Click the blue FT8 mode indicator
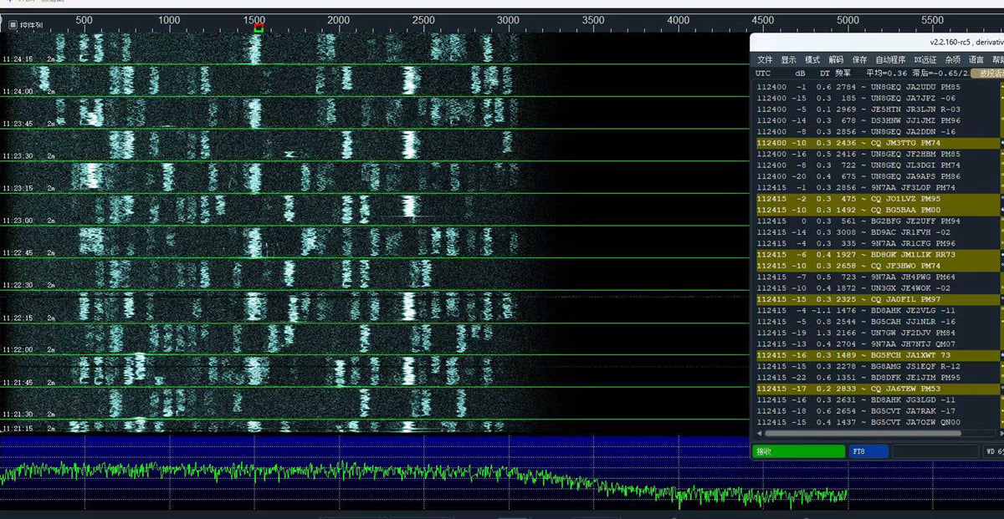Image resolution: width=1004 pixels, height=519 pixels. (868, 451)
